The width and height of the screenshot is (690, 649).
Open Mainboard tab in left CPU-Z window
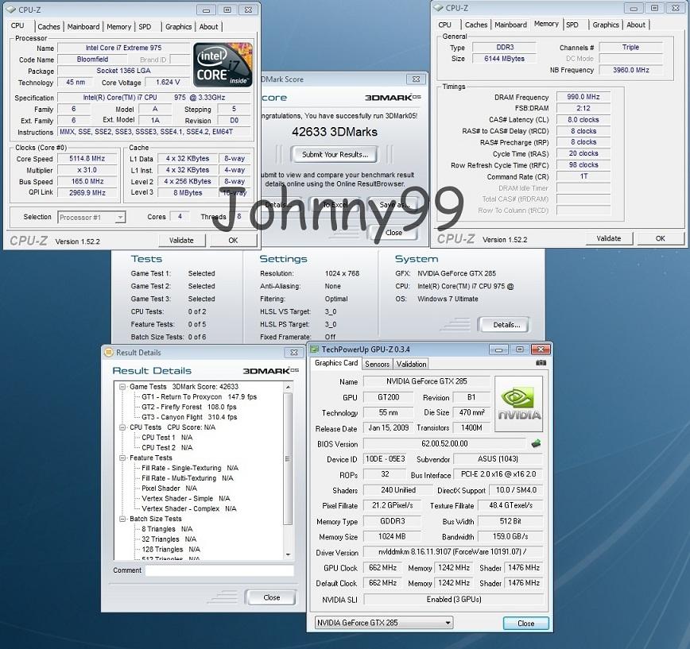coord(83,26)
